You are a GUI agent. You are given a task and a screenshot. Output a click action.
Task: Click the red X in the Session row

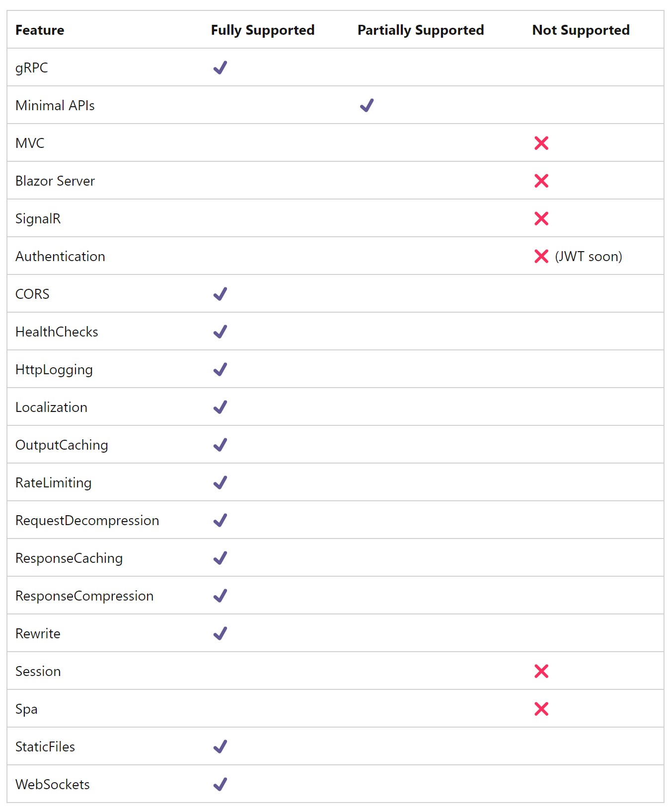[x=541, y=671]
